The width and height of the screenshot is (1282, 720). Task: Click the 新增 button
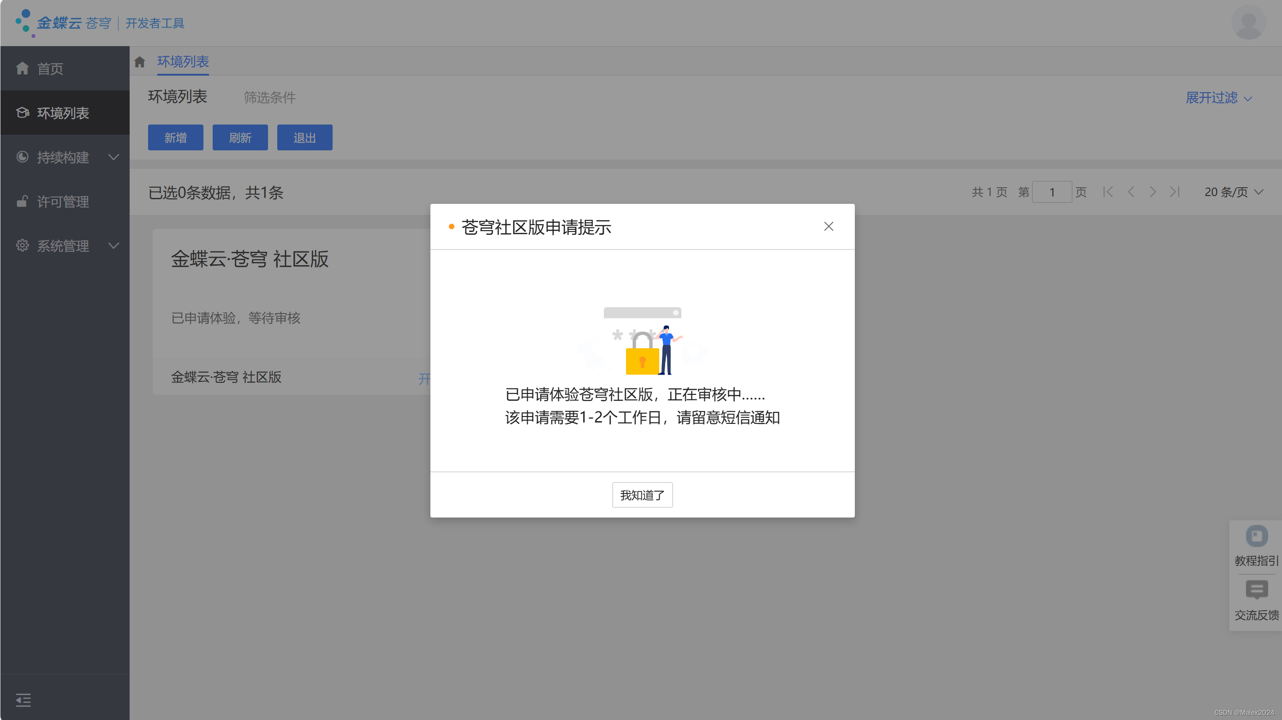pos(175,138)
